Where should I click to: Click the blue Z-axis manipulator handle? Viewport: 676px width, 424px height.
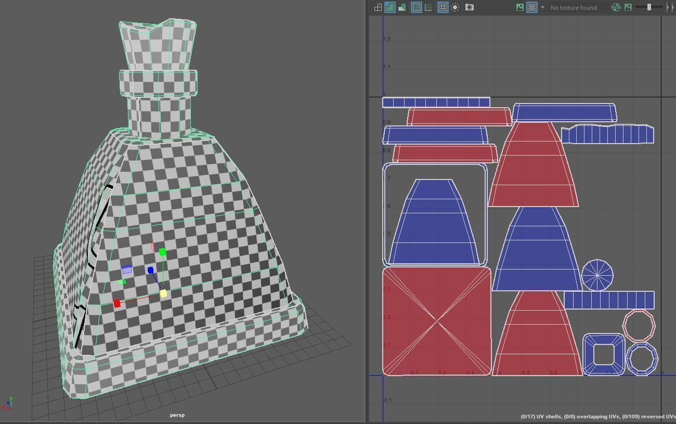pos(150,270)
